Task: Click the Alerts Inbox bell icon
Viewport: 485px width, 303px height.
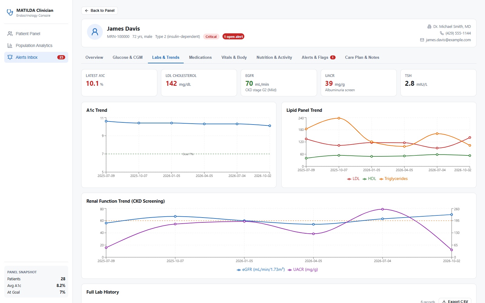Action: [10, 57]
